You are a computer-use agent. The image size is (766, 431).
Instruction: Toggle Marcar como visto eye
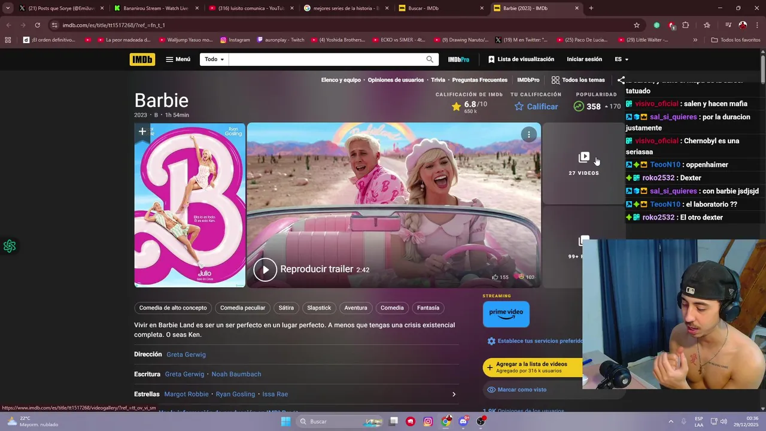(491, 390)
